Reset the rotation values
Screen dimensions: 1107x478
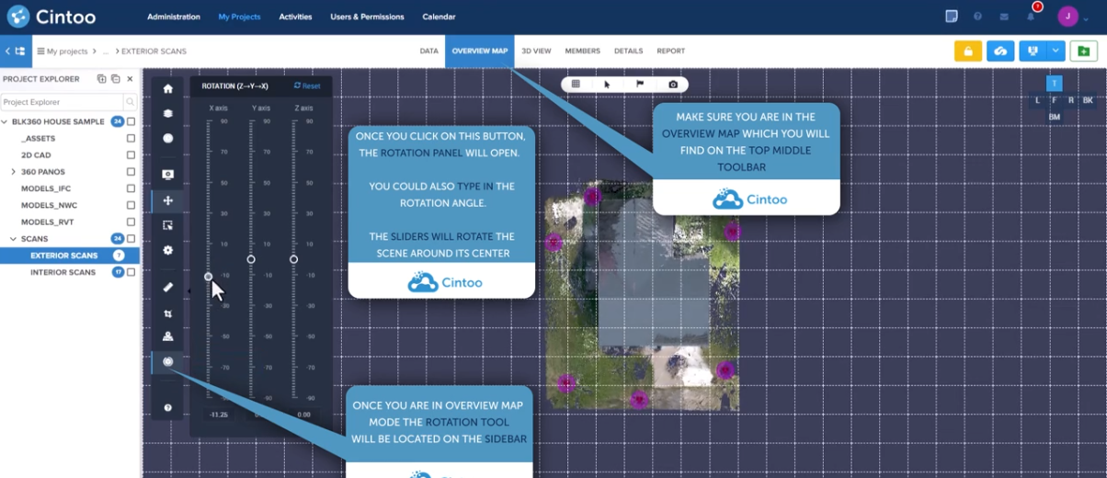(307, 86)
